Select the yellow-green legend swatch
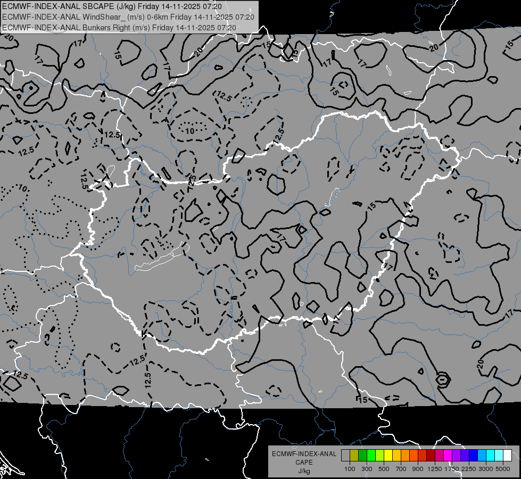 tap(380, 456)
